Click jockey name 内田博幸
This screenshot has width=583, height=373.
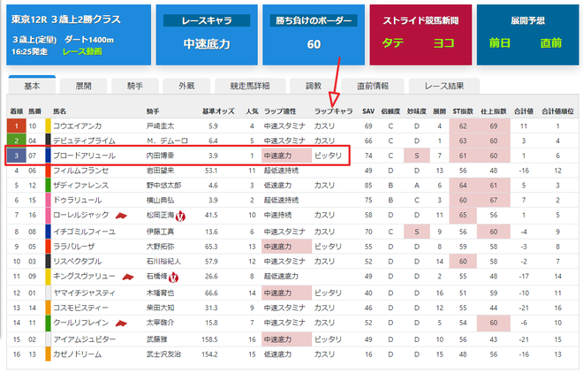coord(160,156)
